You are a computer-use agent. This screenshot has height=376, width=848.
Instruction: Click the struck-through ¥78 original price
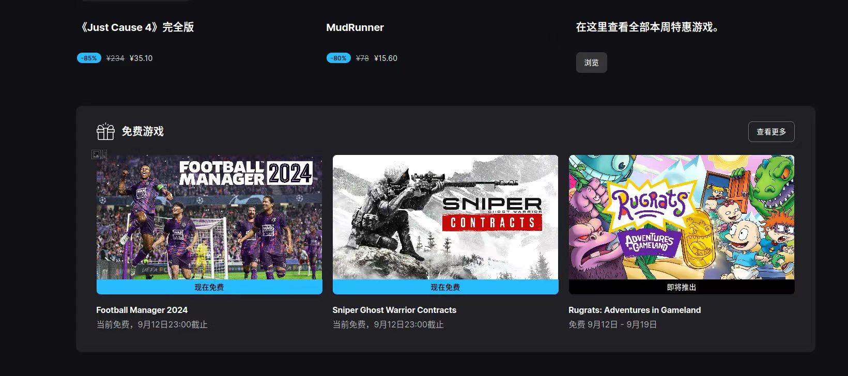[362, 58]
